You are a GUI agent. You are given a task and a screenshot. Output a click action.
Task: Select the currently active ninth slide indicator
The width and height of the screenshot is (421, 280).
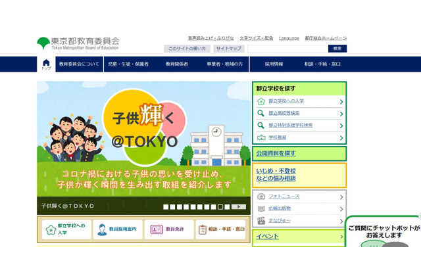click(x=220, y=207)
